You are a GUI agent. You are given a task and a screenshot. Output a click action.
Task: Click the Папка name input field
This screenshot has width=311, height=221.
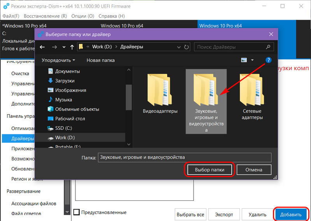[x=185, y=157]
